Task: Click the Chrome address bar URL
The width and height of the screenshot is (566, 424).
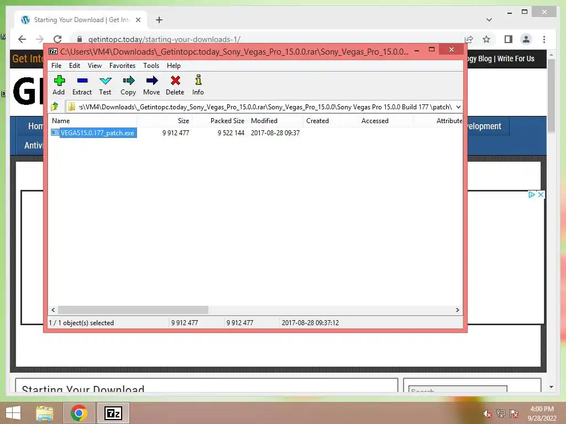Action: 164,39
